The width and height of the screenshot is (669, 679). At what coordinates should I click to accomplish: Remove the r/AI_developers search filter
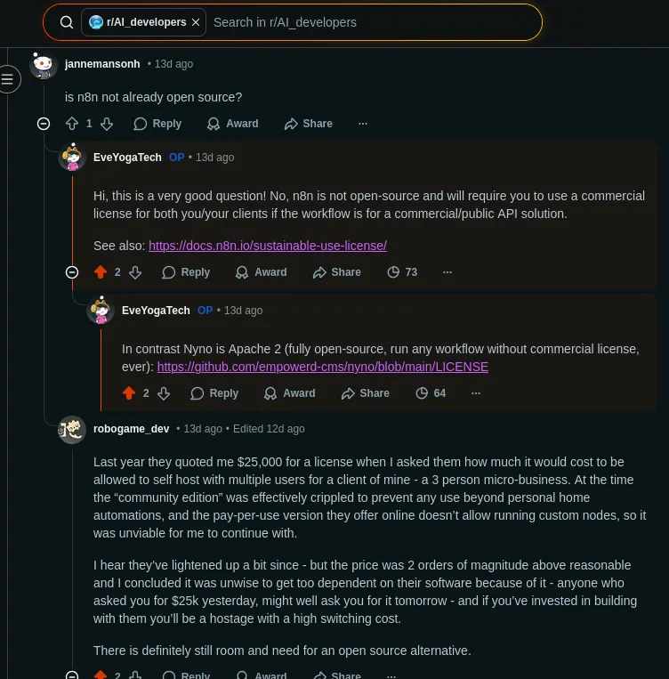[x=196, y=22]
